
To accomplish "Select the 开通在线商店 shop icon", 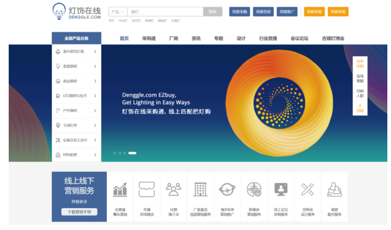I will coord(147,189).
